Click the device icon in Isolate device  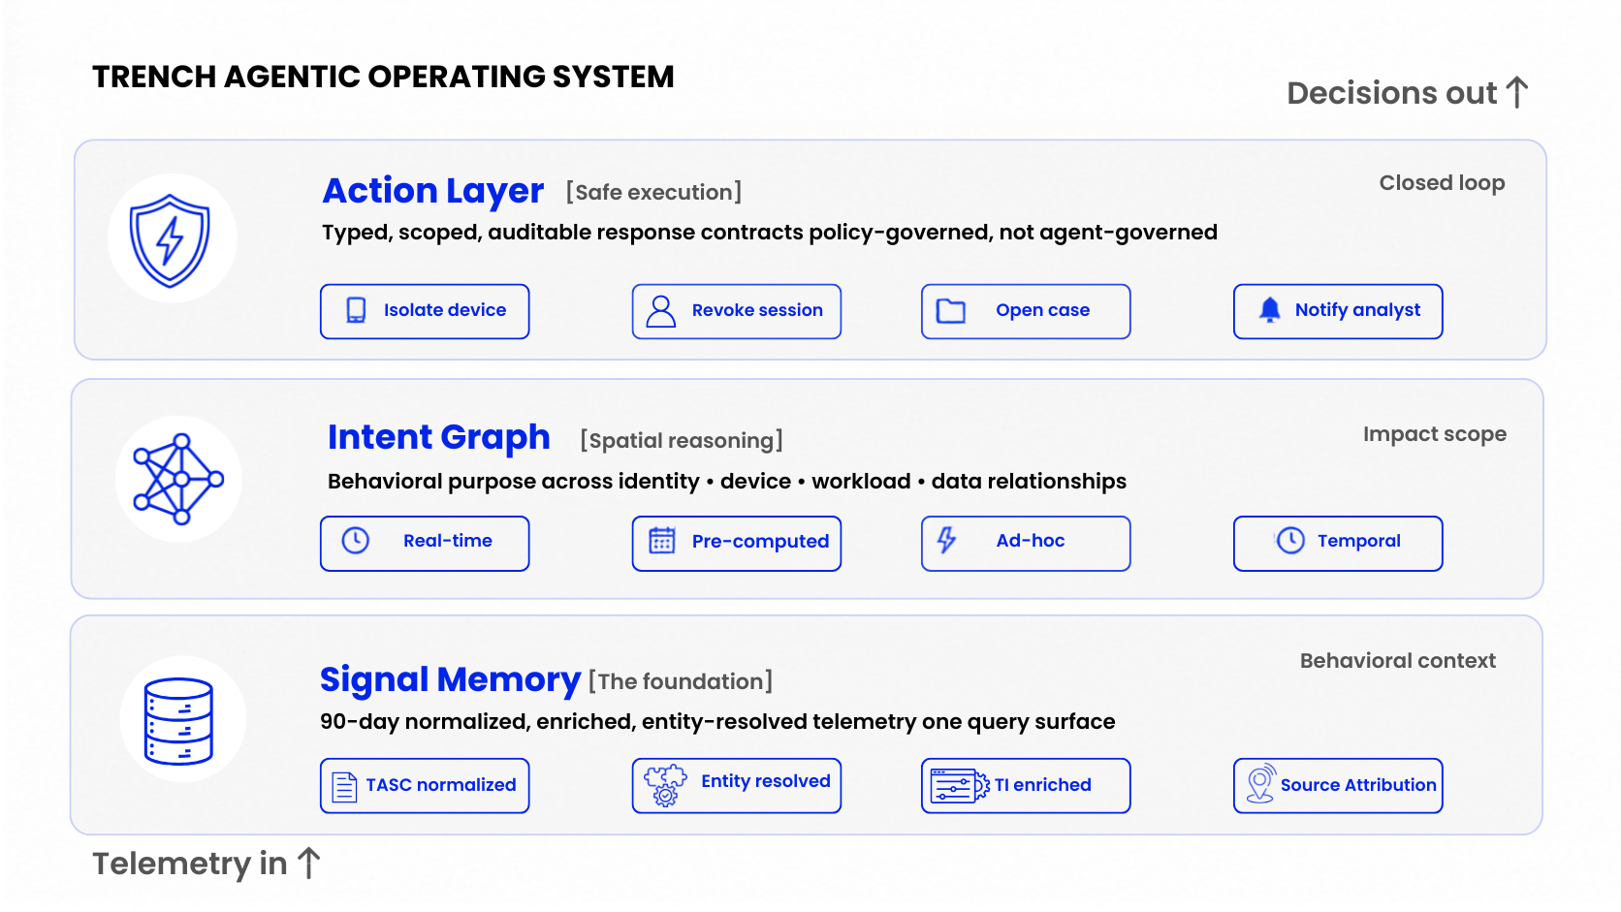click(x=356, y=310)
